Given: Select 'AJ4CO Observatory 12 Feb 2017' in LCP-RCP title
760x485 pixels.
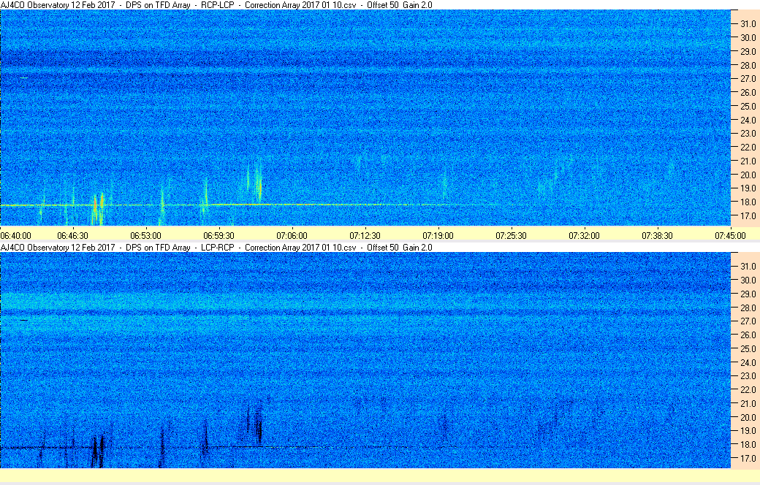Looking at the screenshot, I should (58, 248).
